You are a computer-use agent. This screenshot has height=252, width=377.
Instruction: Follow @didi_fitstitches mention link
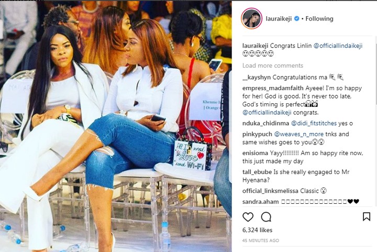pos(314,123)
